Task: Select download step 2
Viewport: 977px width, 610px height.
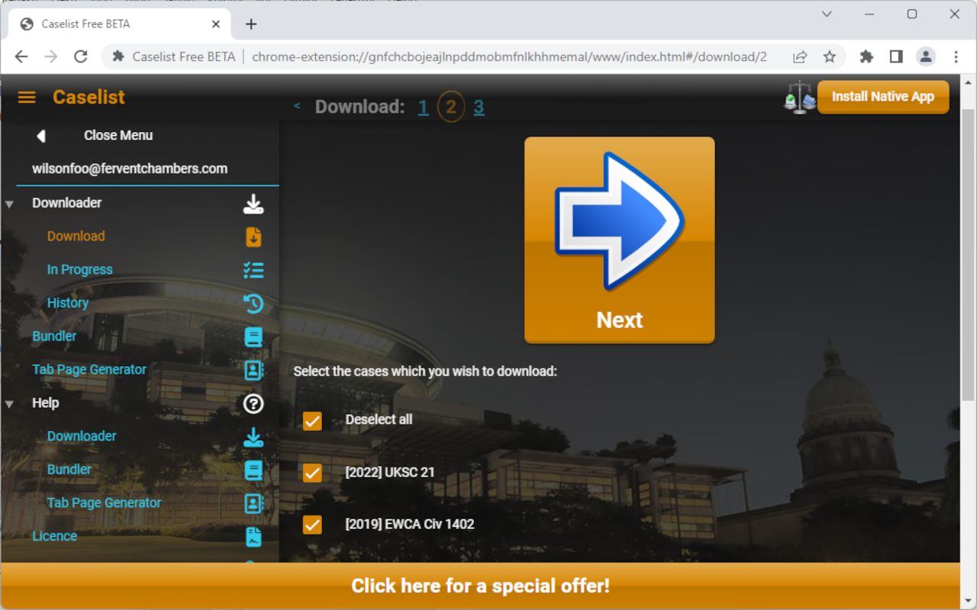Action: (x=451, y=107)
